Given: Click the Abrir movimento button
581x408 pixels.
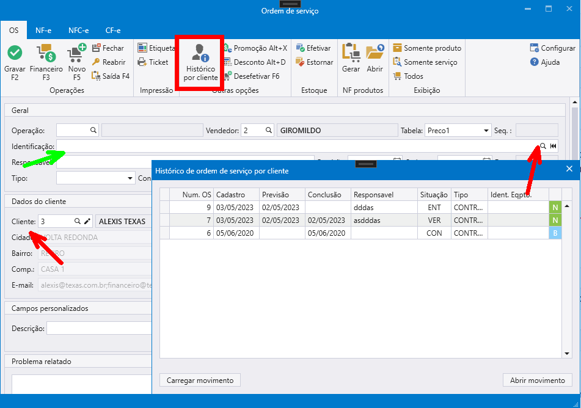Looking at the screenshot, I should coord(537,380).
